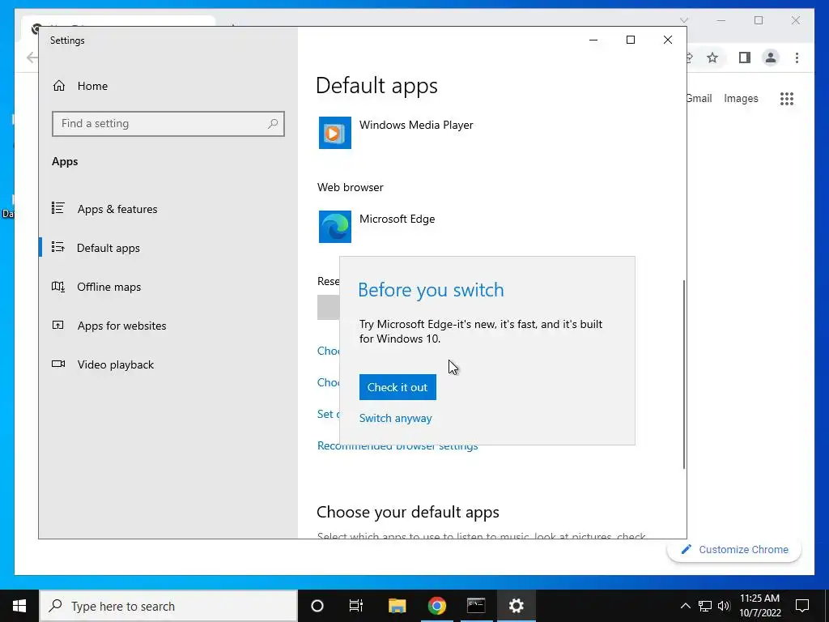Open Apps for websites page

click(x=121, y=326)
